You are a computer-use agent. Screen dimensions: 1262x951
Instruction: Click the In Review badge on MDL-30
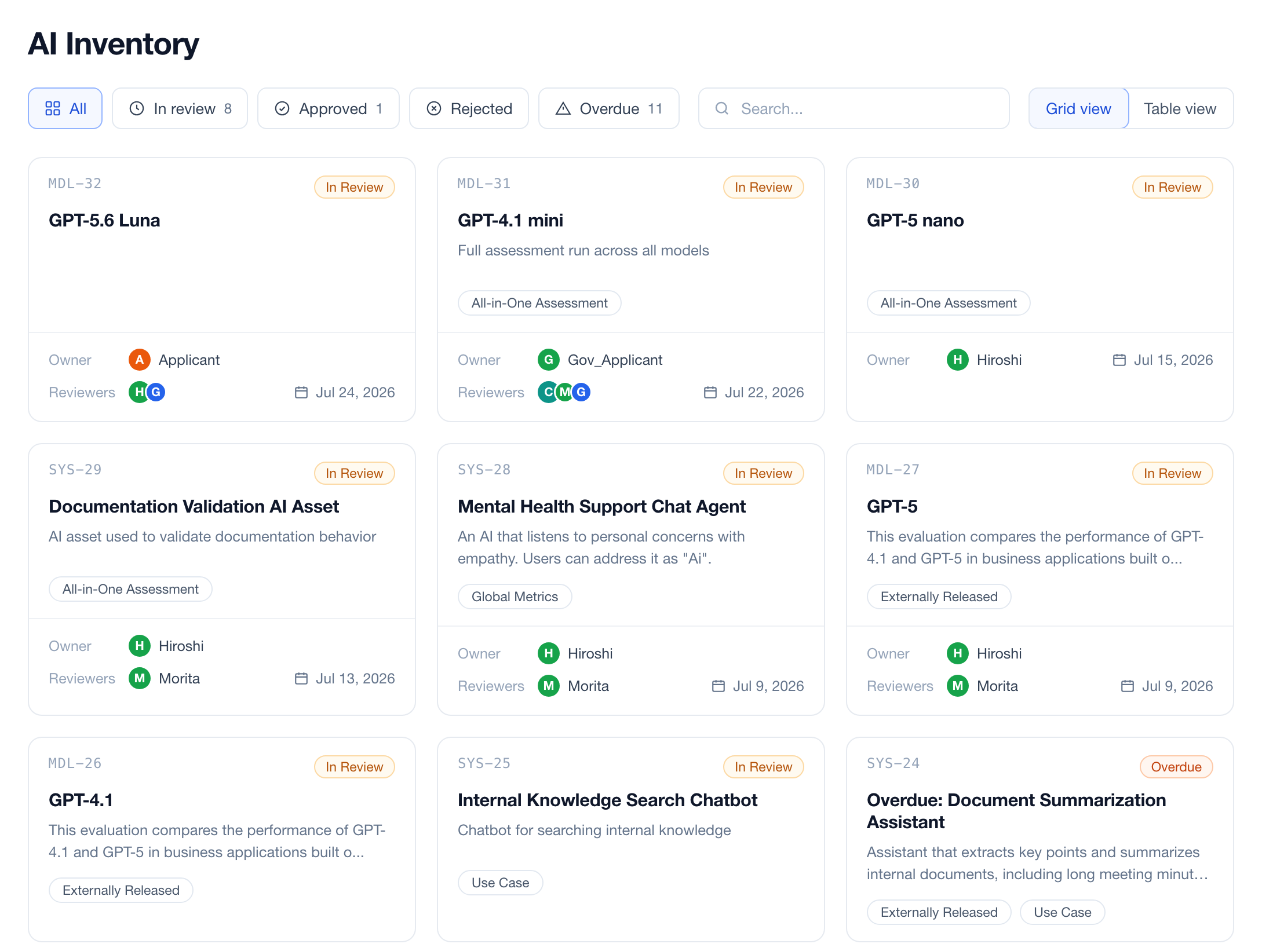point(1173,187)
